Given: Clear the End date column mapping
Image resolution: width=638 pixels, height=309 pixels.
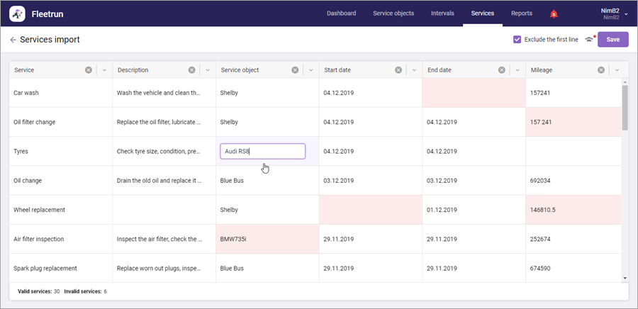Looking at the screenshot, I should pos(503,70).
